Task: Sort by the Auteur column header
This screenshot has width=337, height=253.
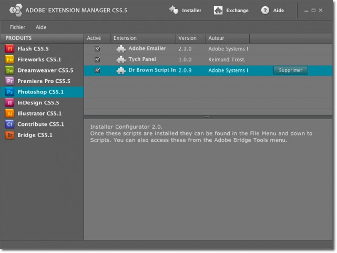Action: (x=228, y=38)
